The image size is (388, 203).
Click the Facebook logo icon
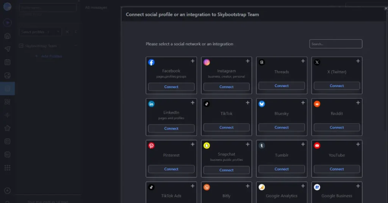pos(152,62)
